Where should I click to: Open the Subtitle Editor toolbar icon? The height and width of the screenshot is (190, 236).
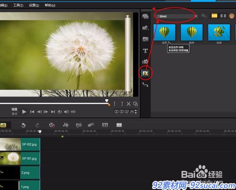tap(105, 125)
